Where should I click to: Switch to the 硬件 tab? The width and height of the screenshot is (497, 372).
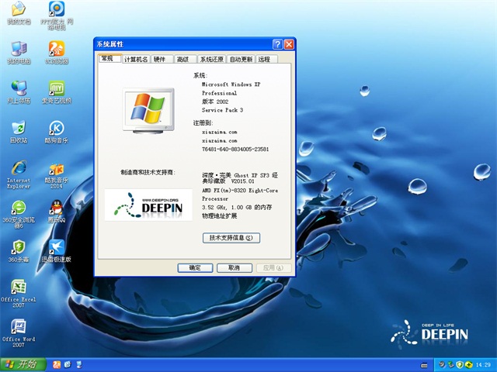coord(159,59)
